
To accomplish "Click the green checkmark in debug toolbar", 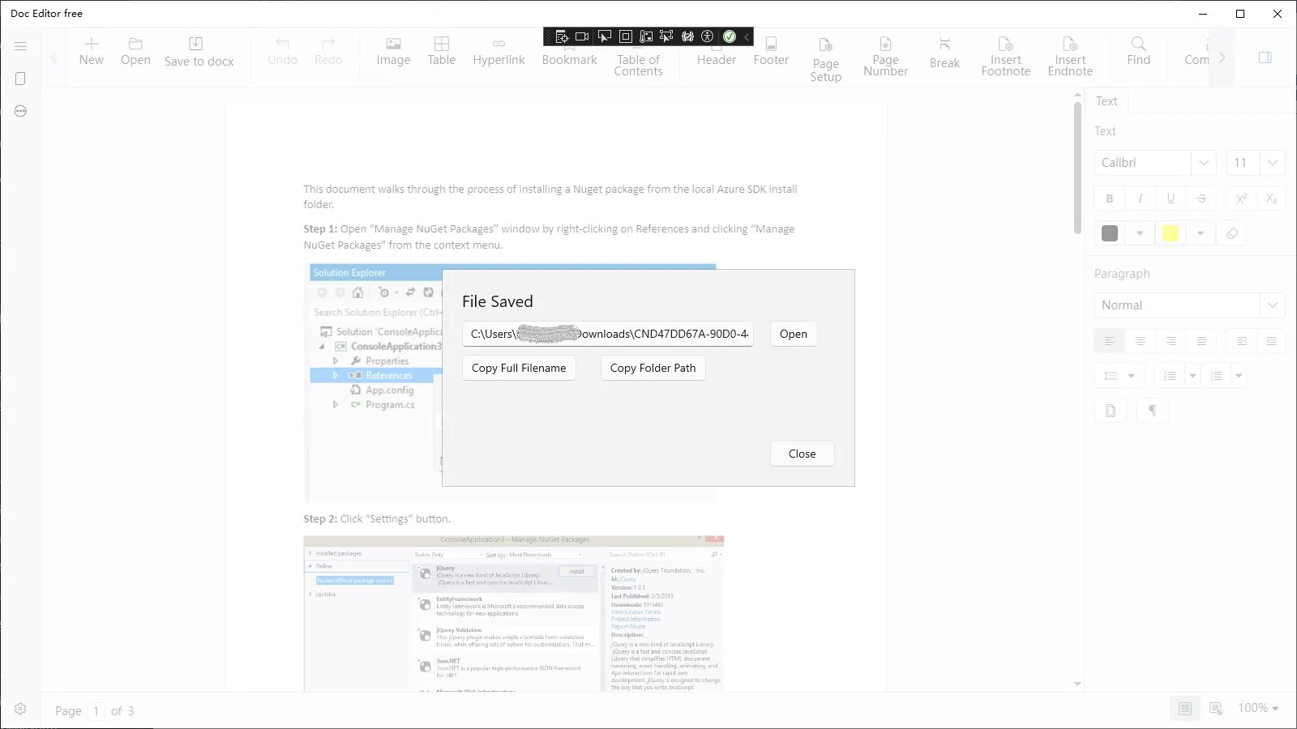I will 729,36.
